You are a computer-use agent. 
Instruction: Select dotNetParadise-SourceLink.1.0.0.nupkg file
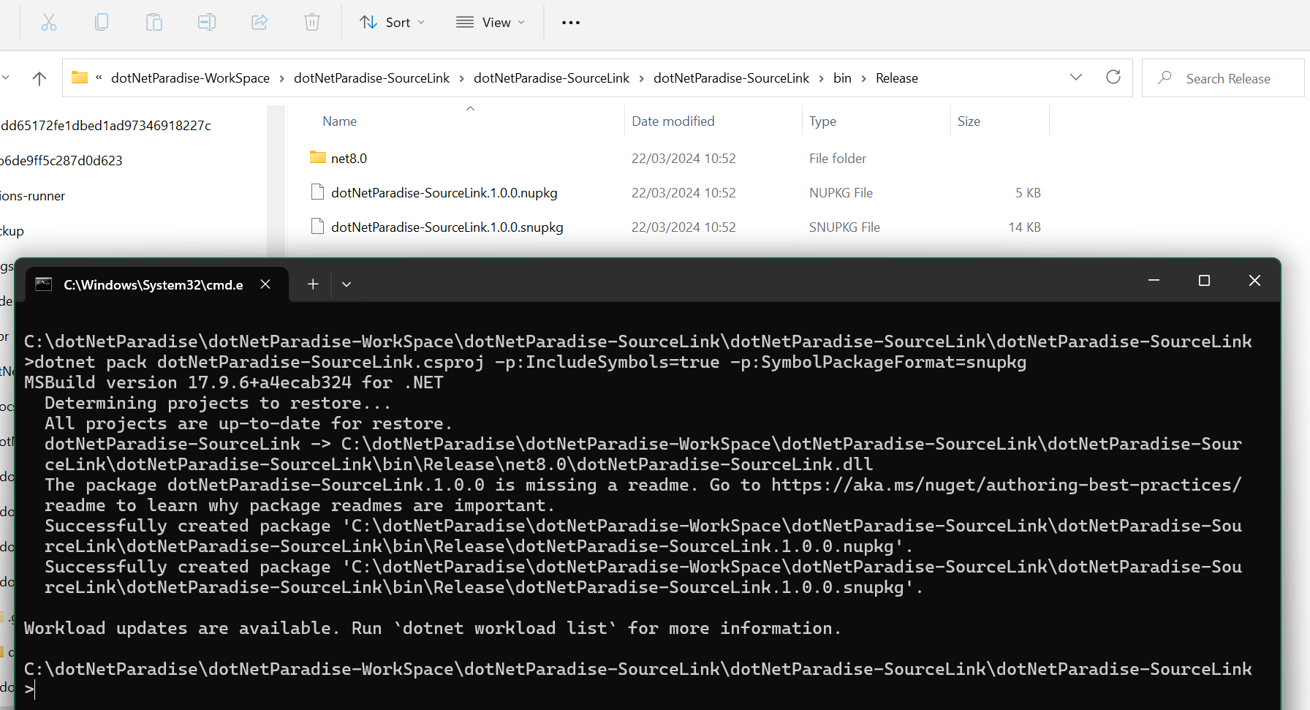tap(444, 193)
